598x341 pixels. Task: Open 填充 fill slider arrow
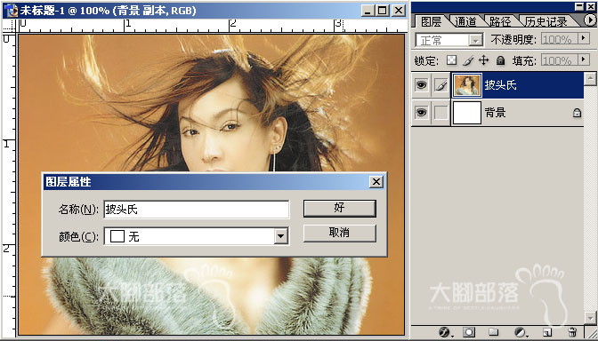pos(583,59)
